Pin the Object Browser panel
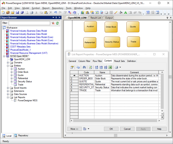The width and height of the screenshot is (173, 144). point(56,17)
